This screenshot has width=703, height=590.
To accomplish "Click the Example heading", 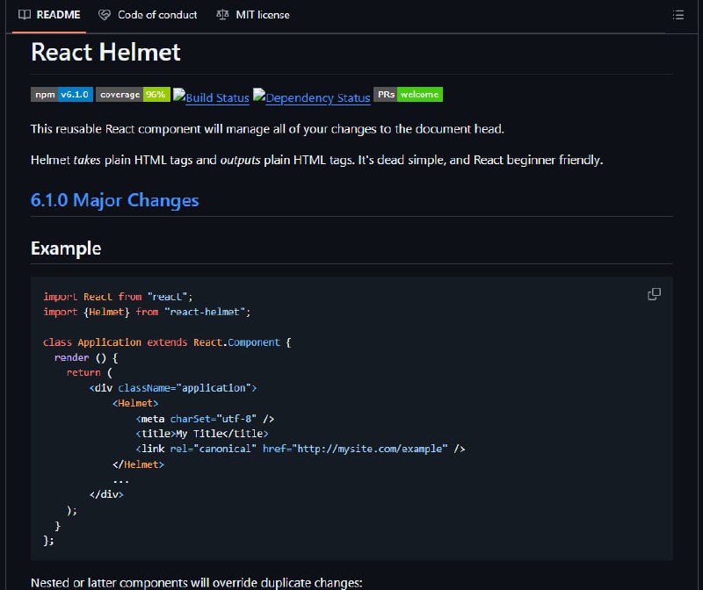I will [66, 248].
